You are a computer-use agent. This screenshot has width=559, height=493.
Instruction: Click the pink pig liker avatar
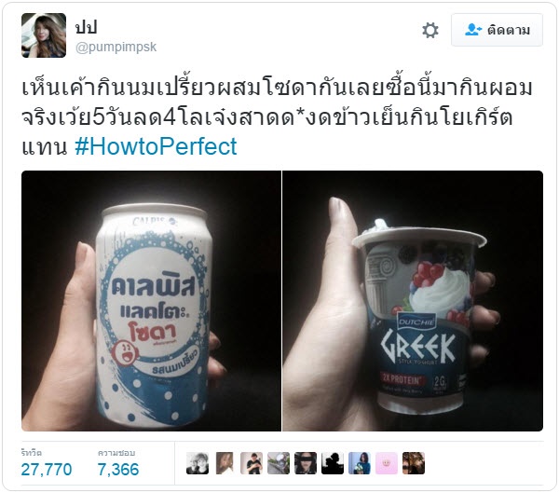tap(387, 463)
